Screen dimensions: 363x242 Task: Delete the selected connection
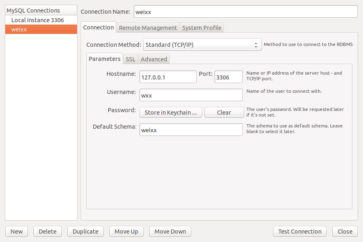pos(48,232)
